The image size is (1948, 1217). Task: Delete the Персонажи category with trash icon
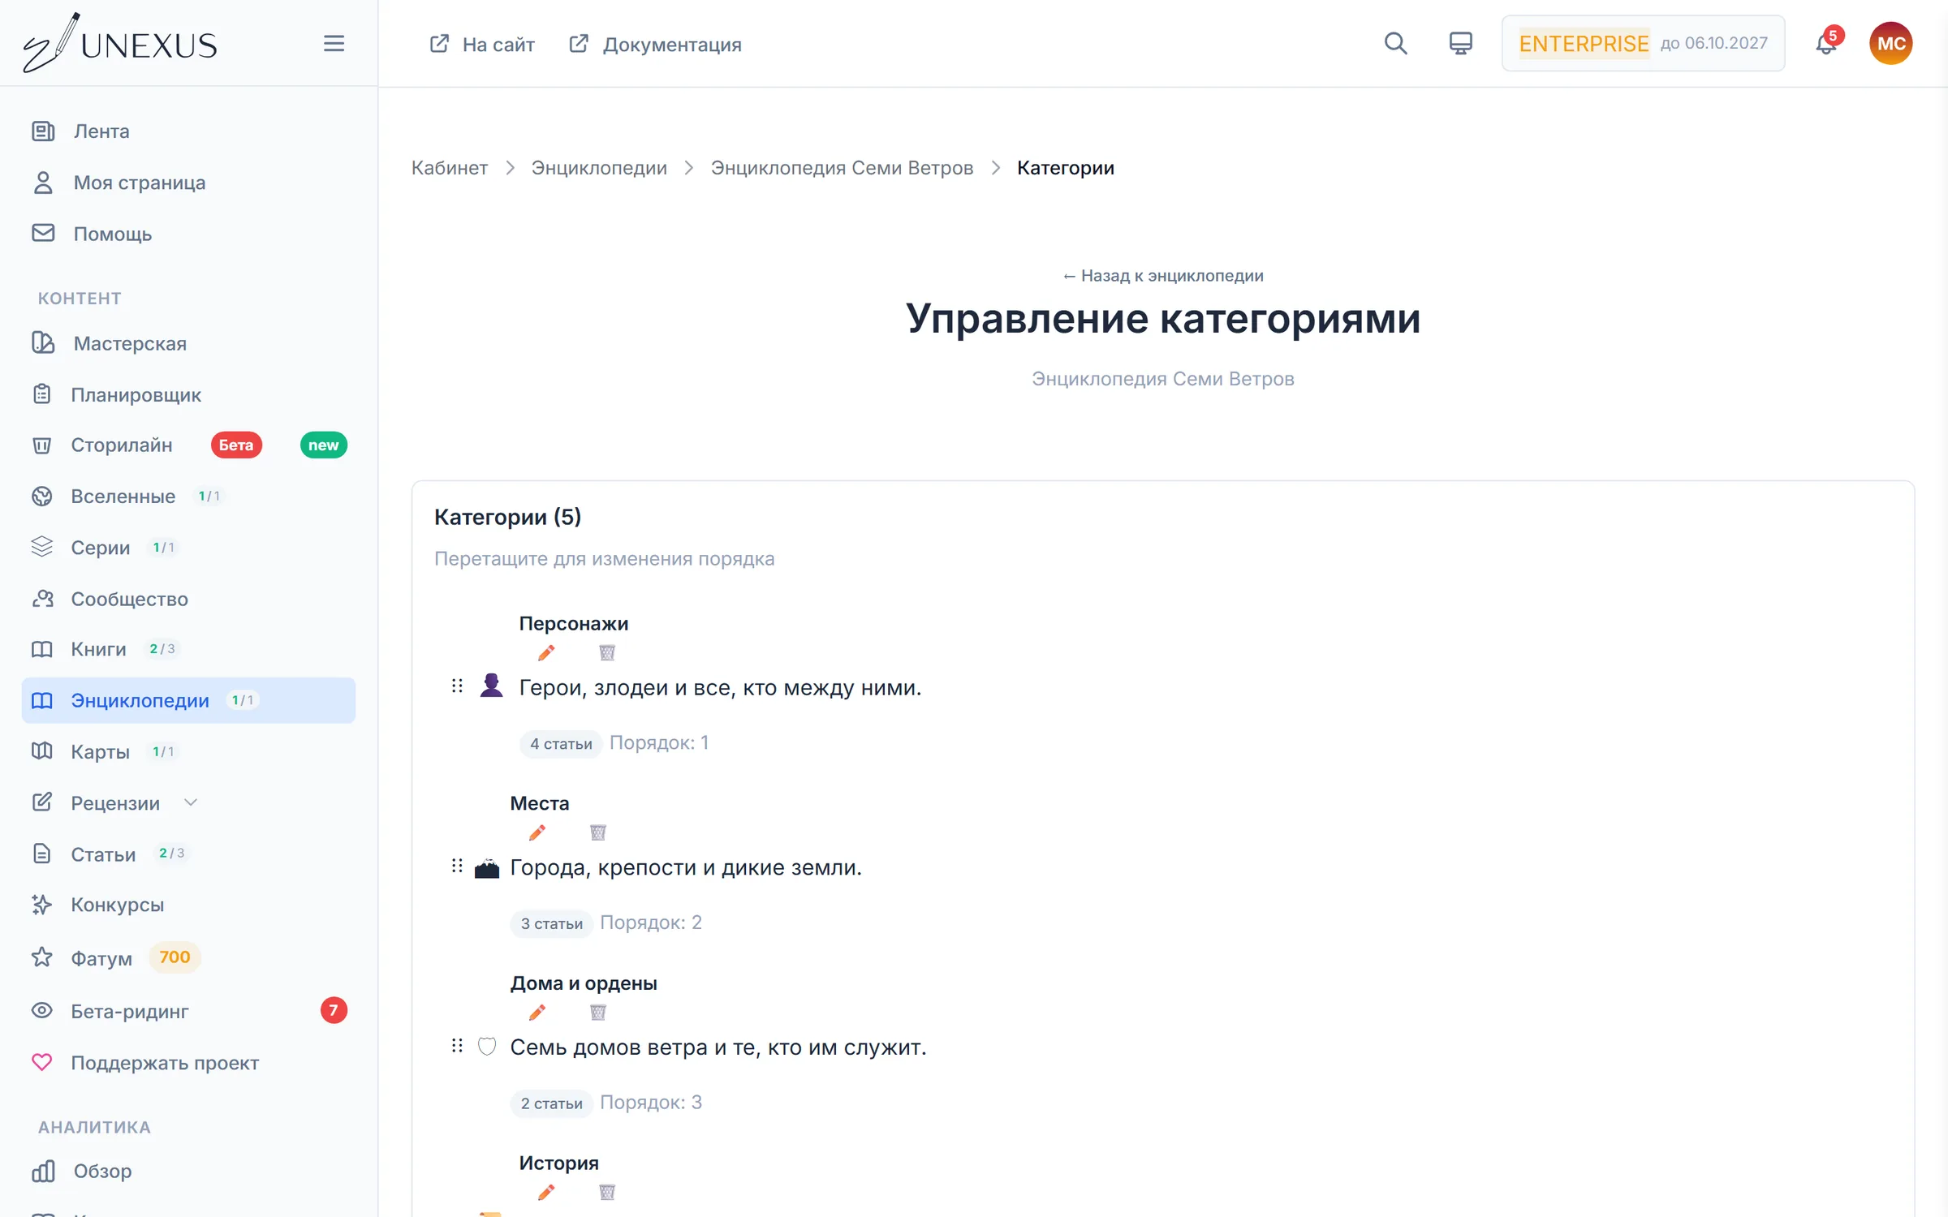click(x=606, y=652)
